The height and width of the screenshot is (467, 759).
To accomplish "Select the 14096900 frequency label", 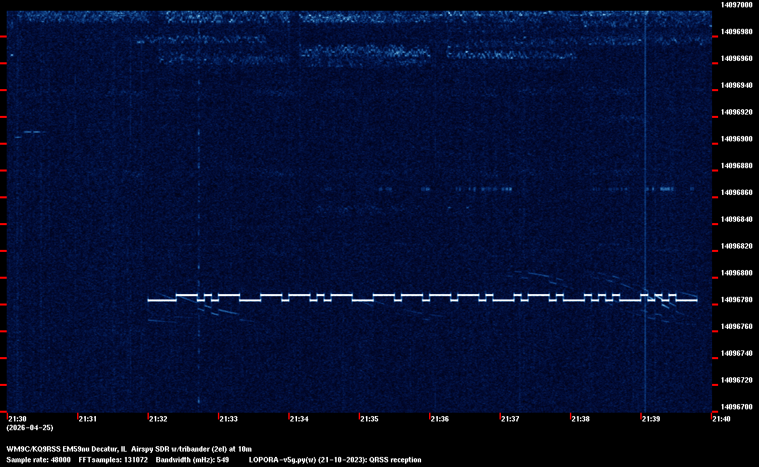I will pyautogui.click(x=736, y=139).
